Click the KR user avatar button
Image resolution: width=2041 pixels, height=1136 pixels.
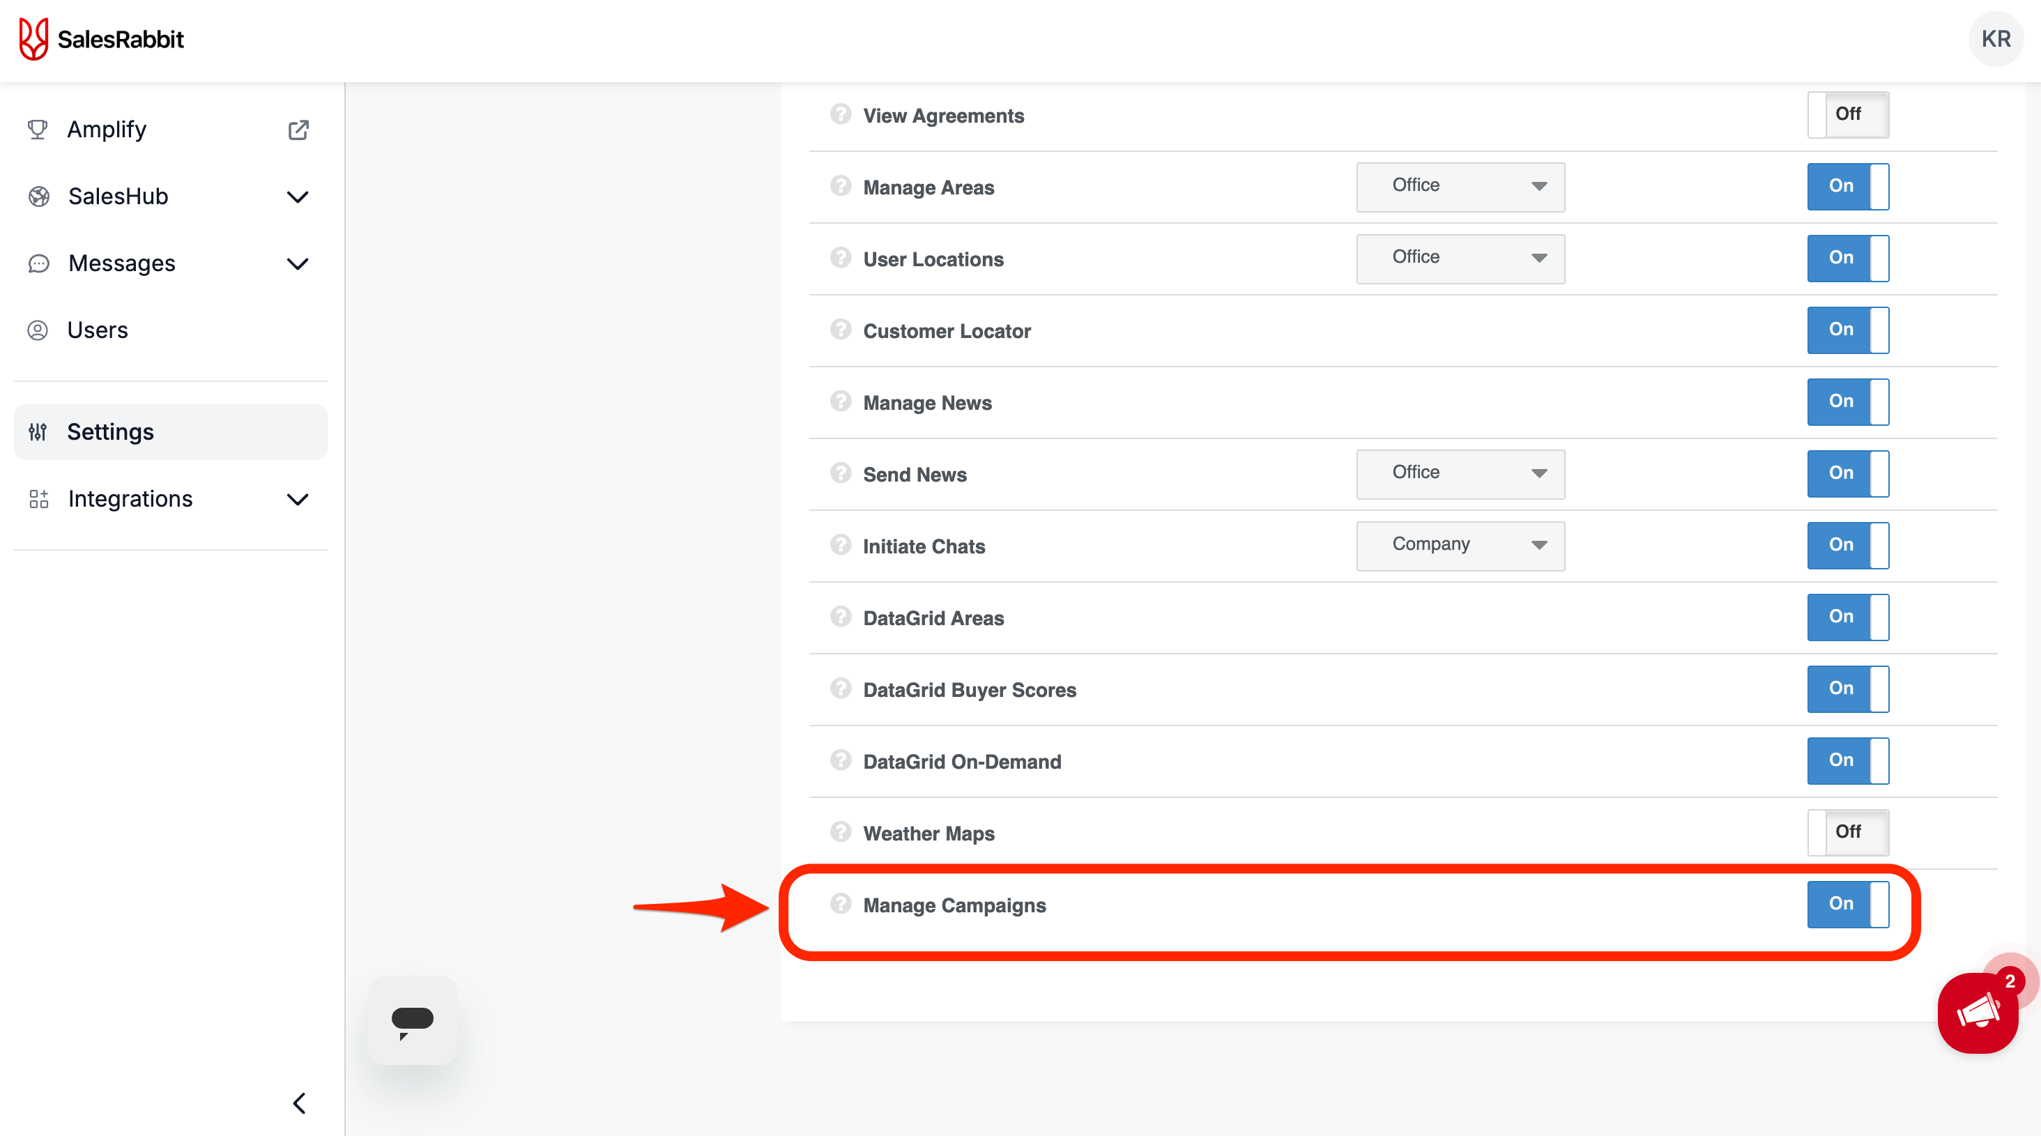[x=1995, y=39]
